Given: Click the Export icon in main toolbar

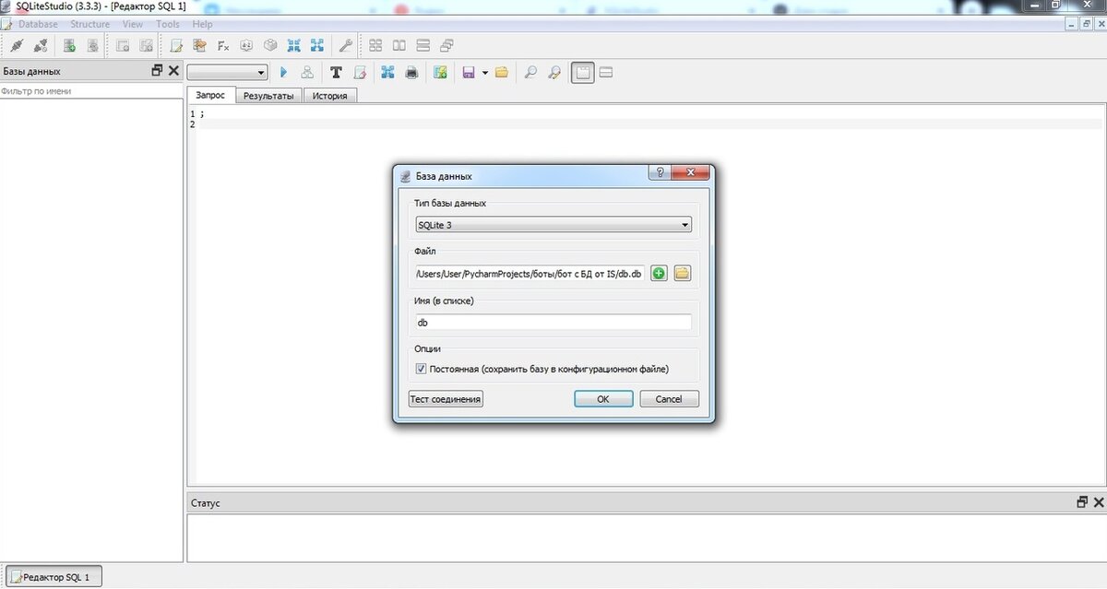Looking at the screenshot, I should coord(317,45).
